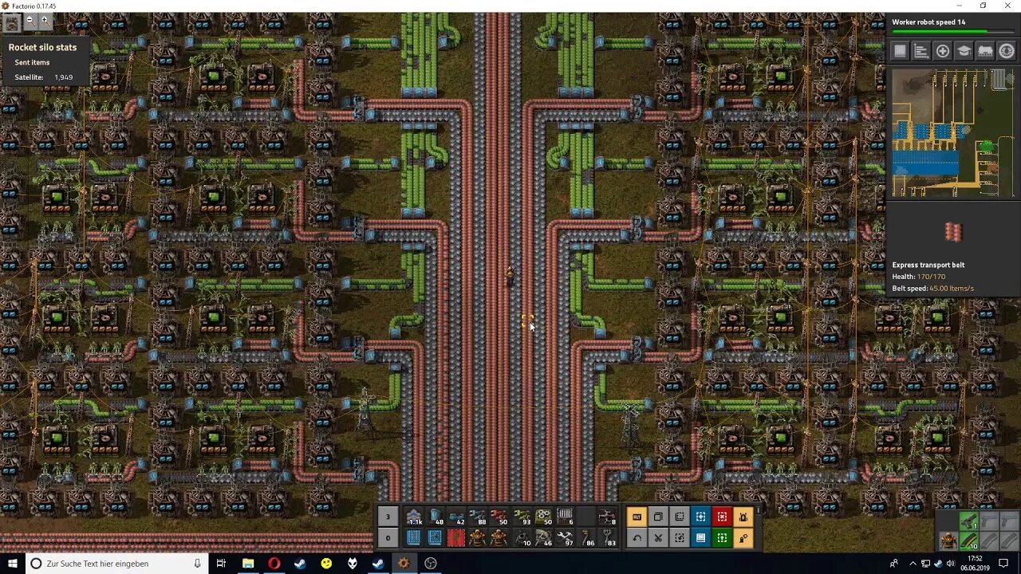Pick the quickbar slot with count 6
The height and width of the screenshot is (574, 1021).
point(565,517)
